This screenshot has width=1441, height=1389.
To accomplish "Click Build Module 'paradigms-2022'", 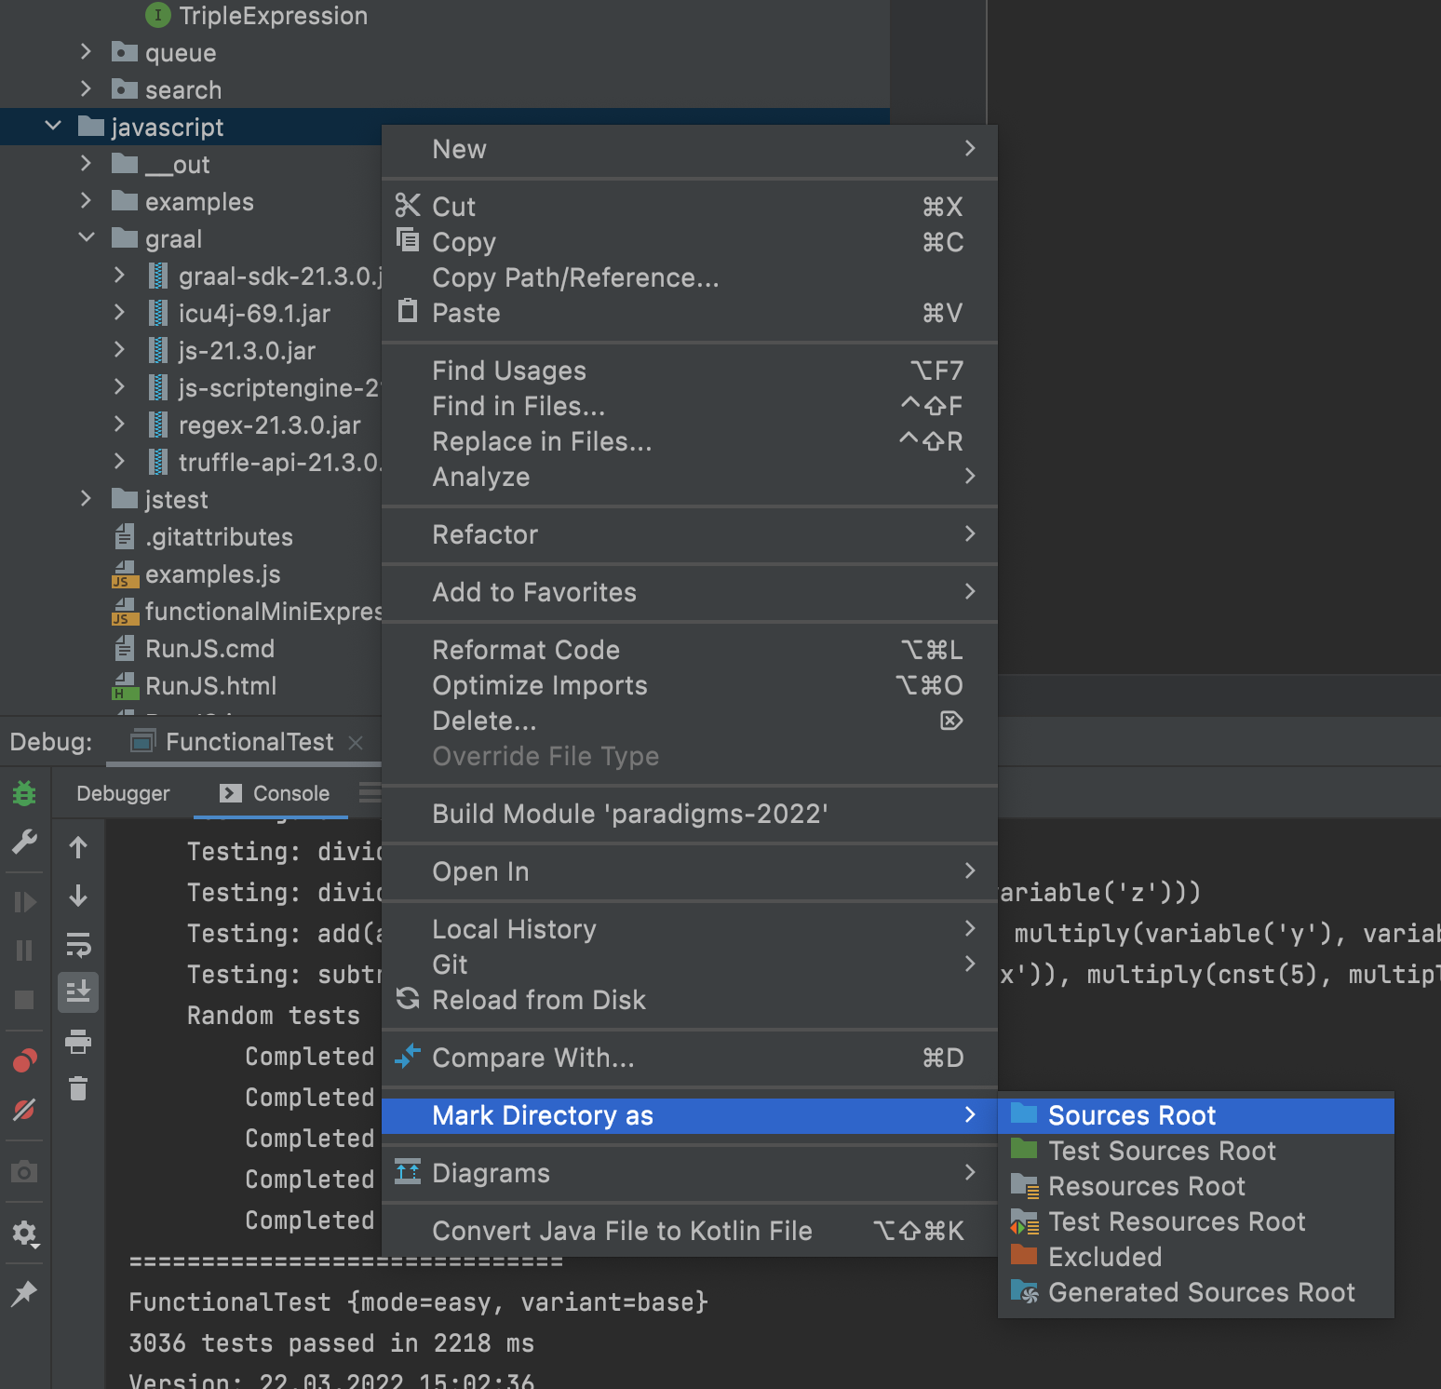I will [x=689, y=814].
